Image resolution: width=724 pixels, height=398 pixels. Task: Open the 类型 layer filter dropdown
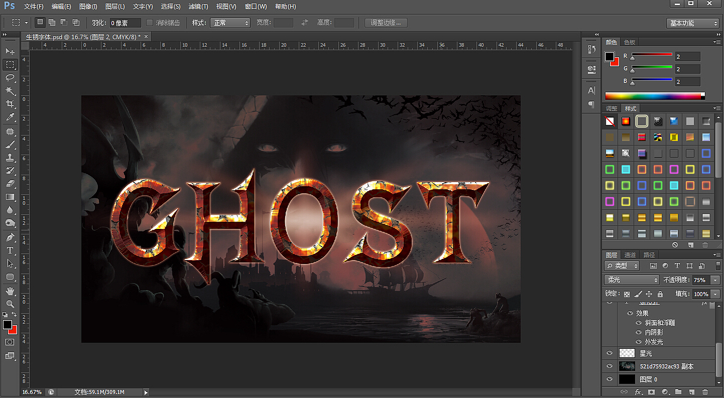(x=622, y=266)
